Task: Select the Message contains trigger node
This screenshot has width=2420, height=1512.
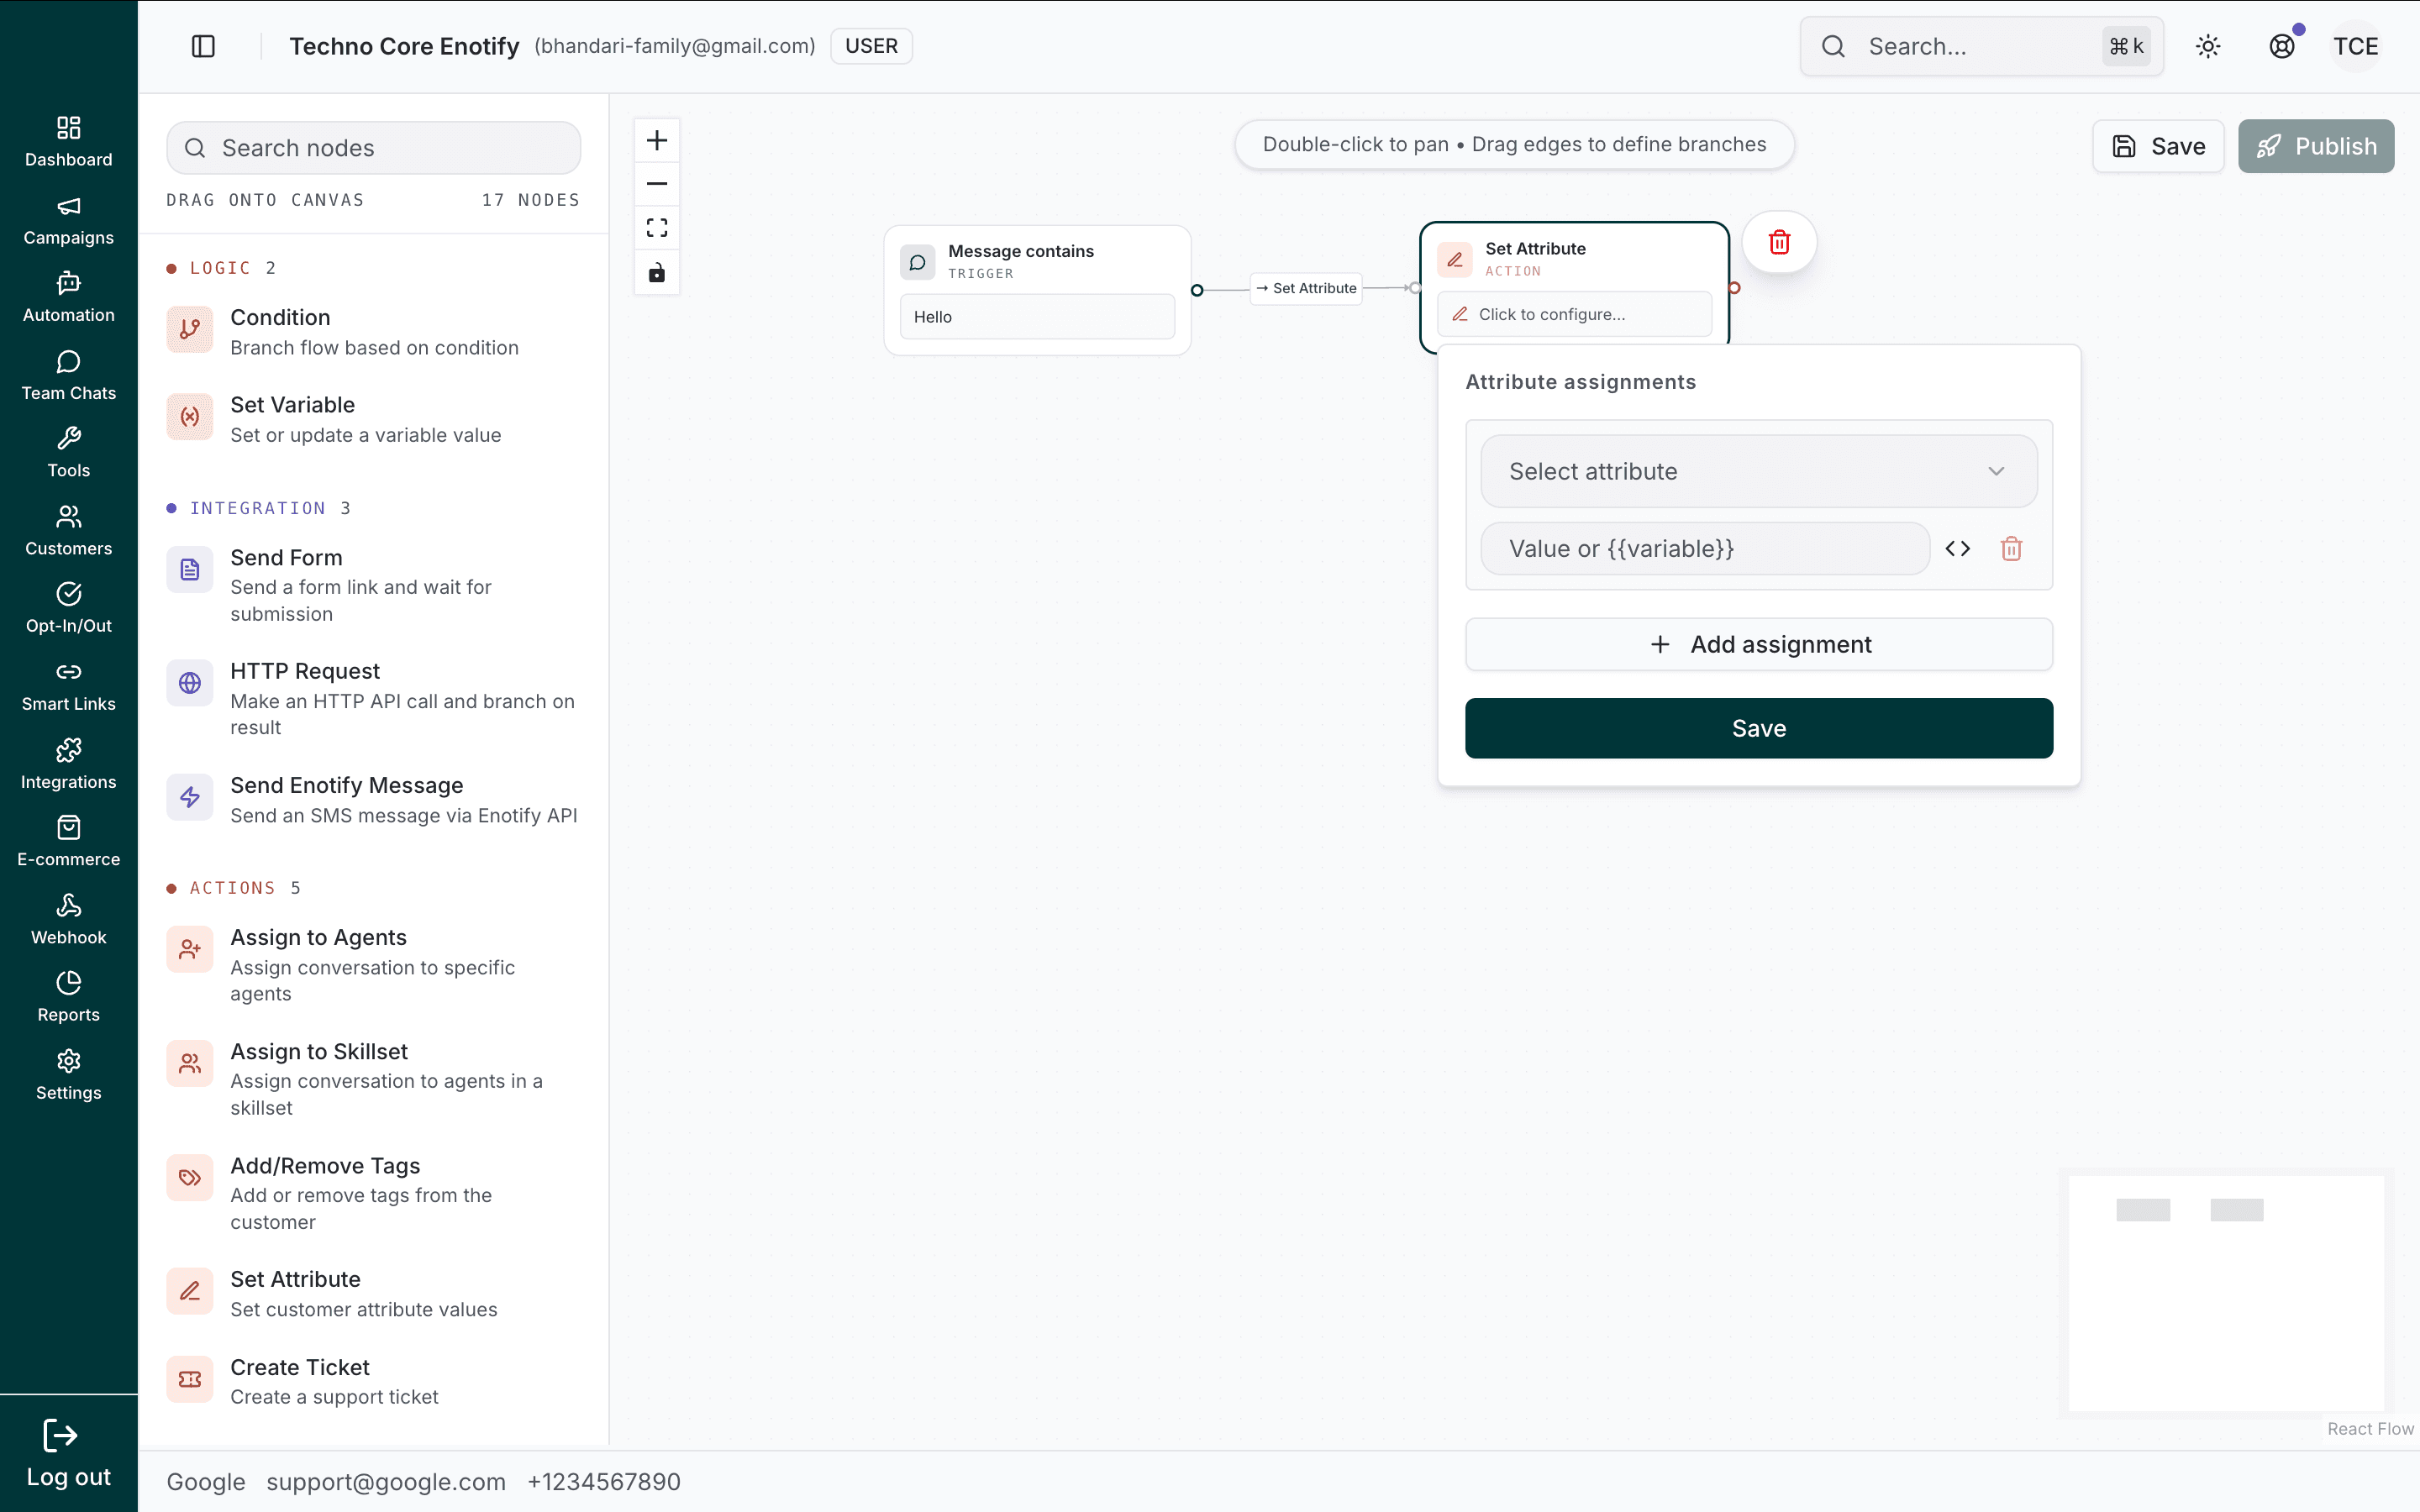Action: (1037, 290)
